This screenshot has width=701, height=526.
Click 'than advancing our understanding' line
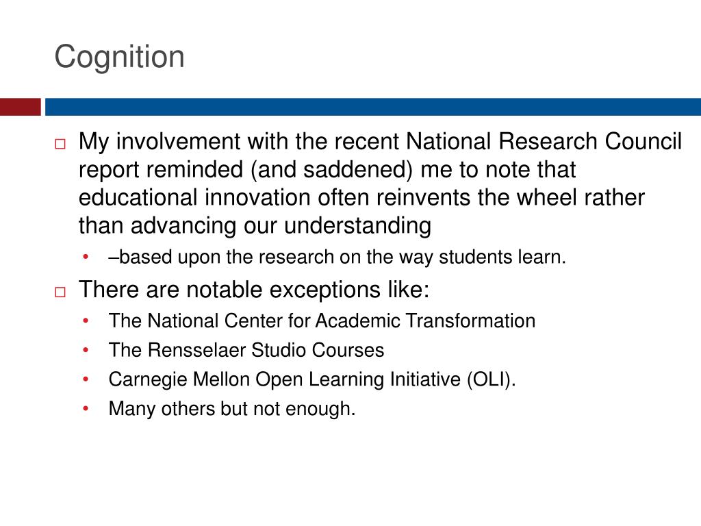[255, 226]
